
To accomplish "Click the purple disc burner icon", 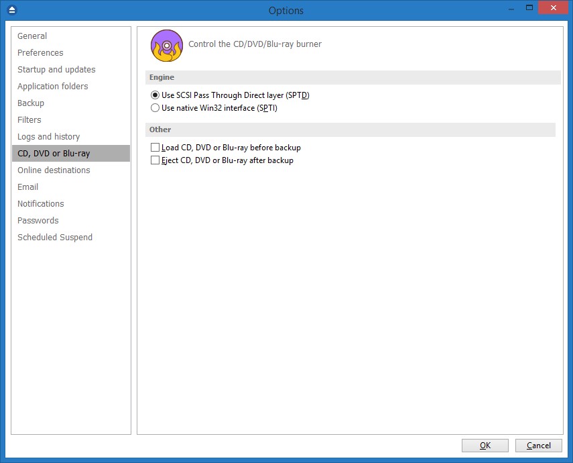I will (x=166, y=45).
